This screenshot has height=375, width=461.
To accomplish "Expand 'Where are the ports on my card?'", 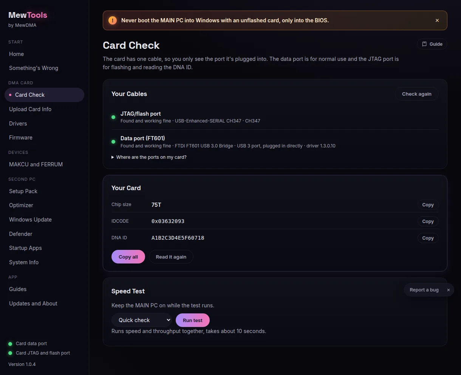I will (x=149, y=157).
